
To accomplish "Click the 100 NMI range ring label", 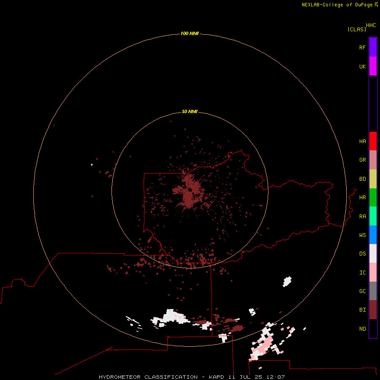I will point(190,33).
